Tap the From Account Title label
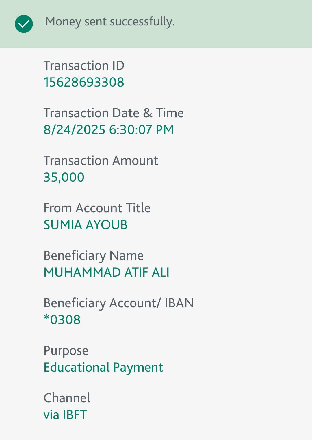This screenshot has width=312, height=440. [97, 208]
